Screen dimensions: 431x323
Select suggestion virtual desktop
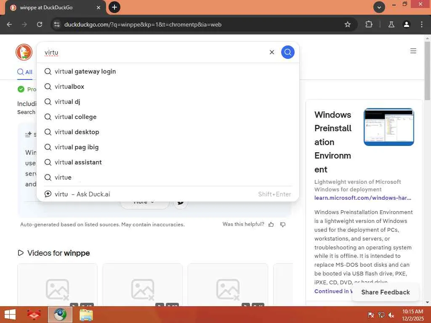(x=168, y=132)
